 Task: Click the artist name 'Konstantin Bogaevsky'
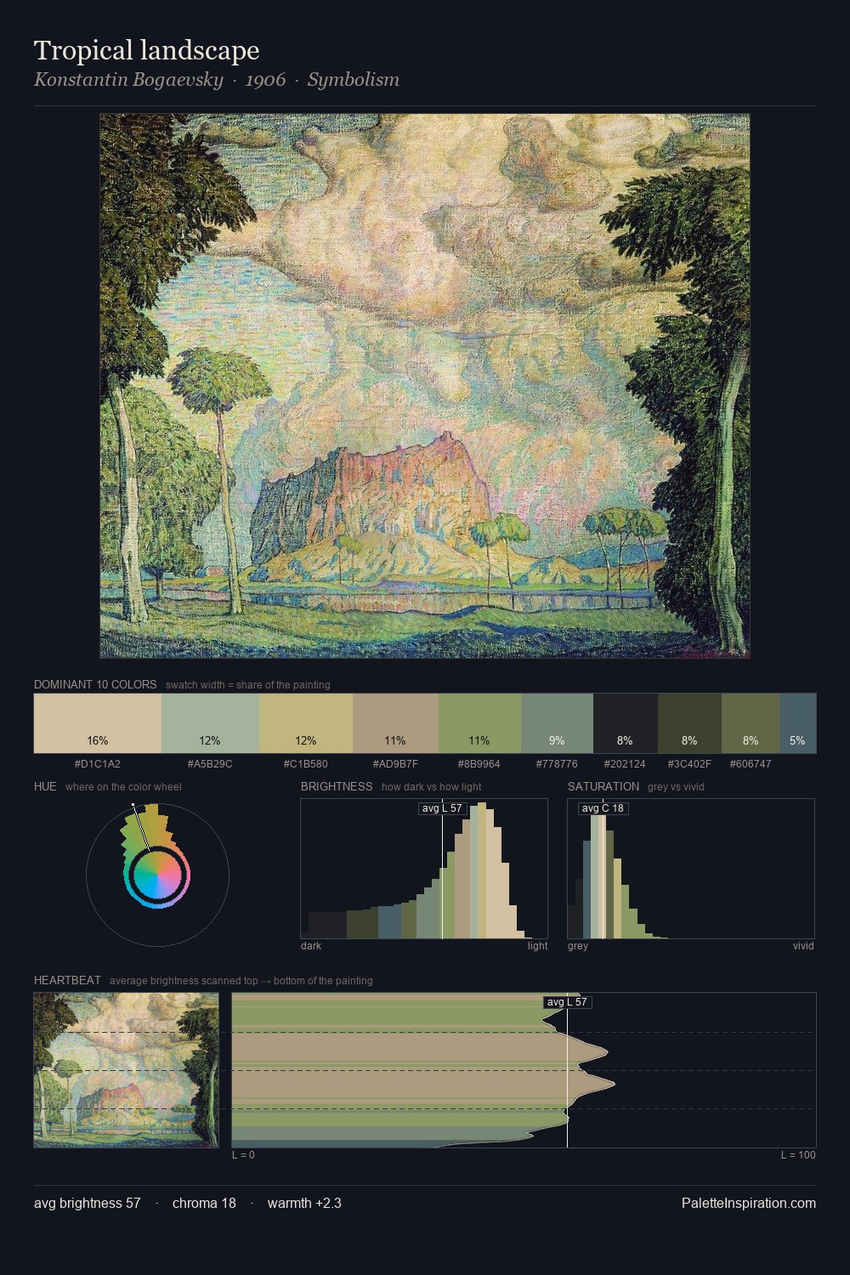[128, 80]
